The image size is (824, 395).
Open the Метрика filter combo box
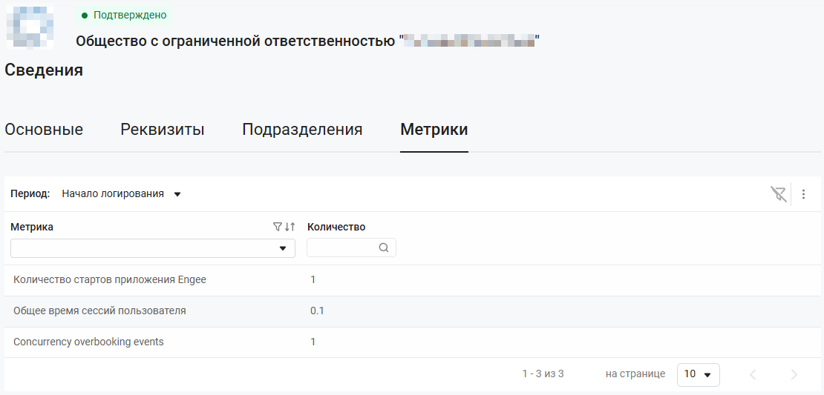click(153, 248)
